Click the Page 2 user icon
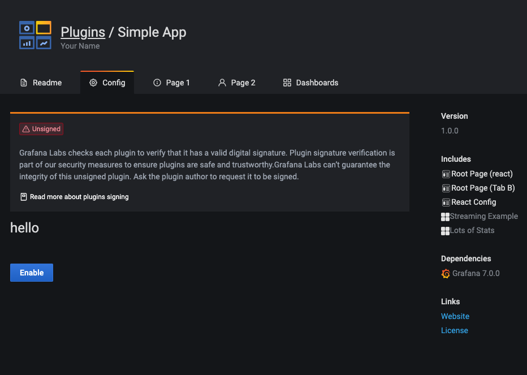The height and width of the screenshot is (375, 527). click(x=222, y=83)
